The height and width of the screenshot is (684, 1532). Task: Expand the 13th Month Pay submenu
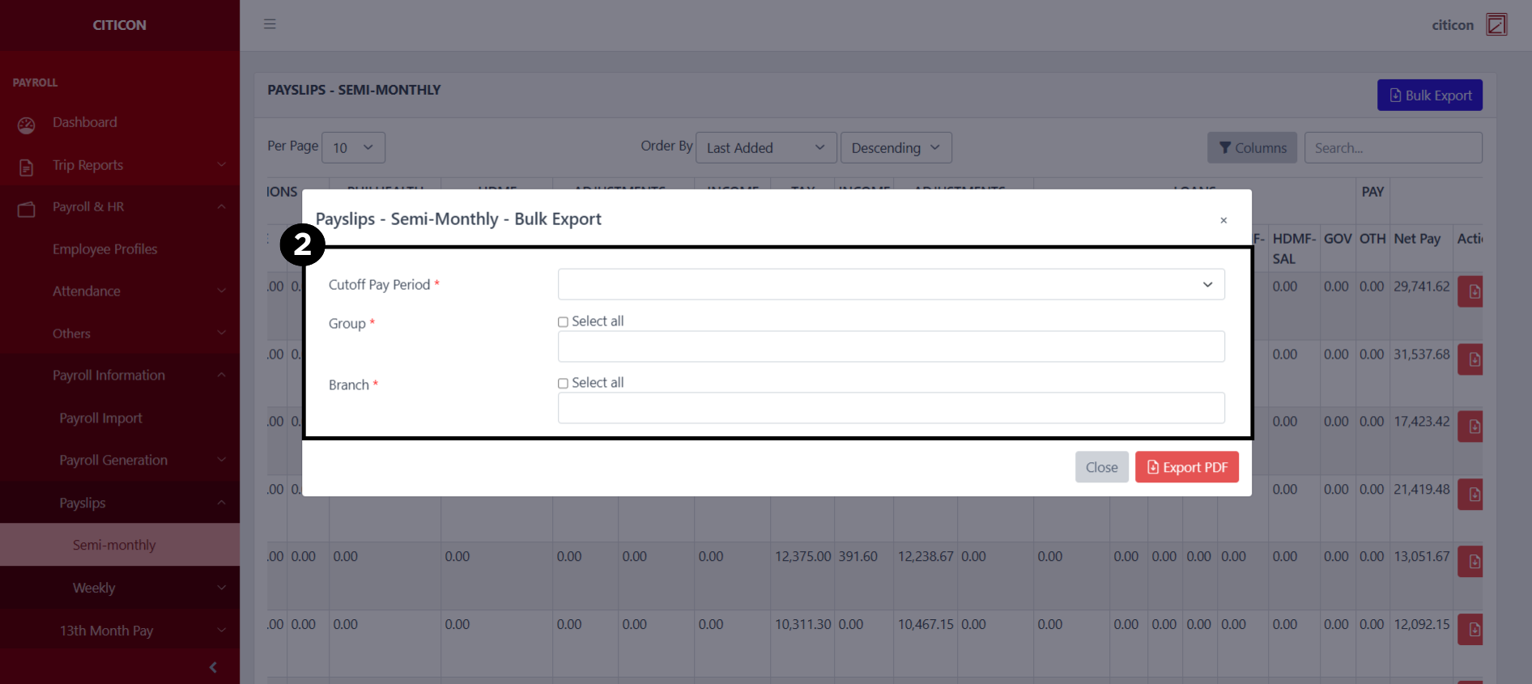tap(120, 631)
